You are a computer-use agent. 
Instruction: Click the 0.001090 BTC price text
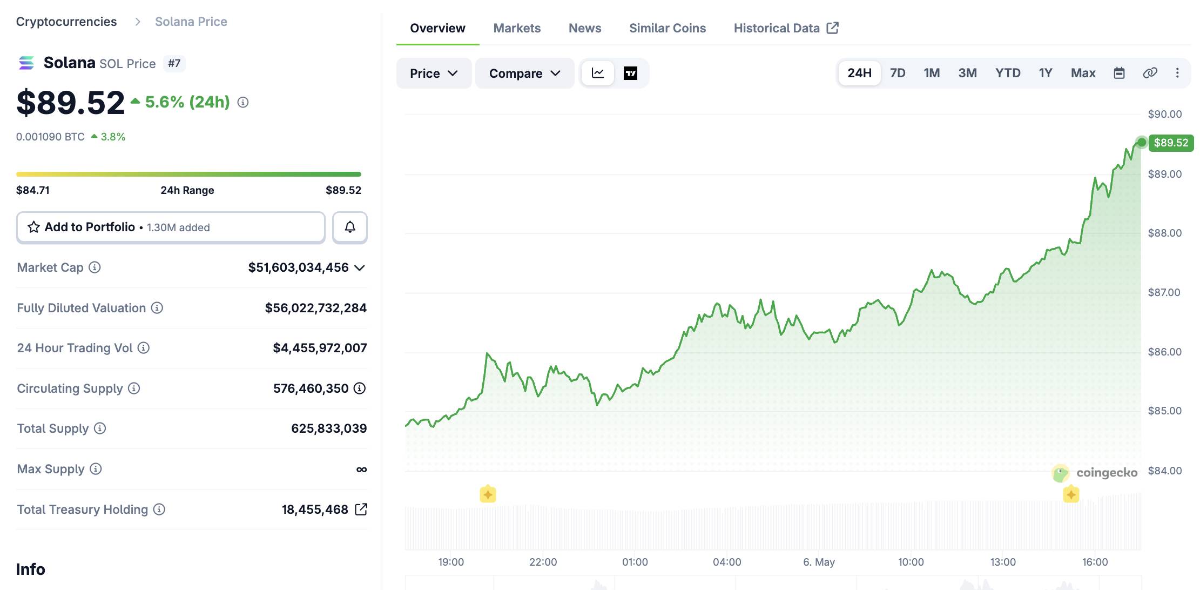[x=50, y=137]
